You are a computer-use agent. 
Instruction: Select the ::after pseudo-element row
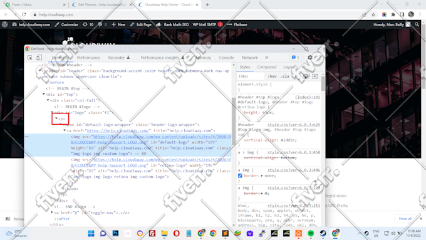click(62, 219)
